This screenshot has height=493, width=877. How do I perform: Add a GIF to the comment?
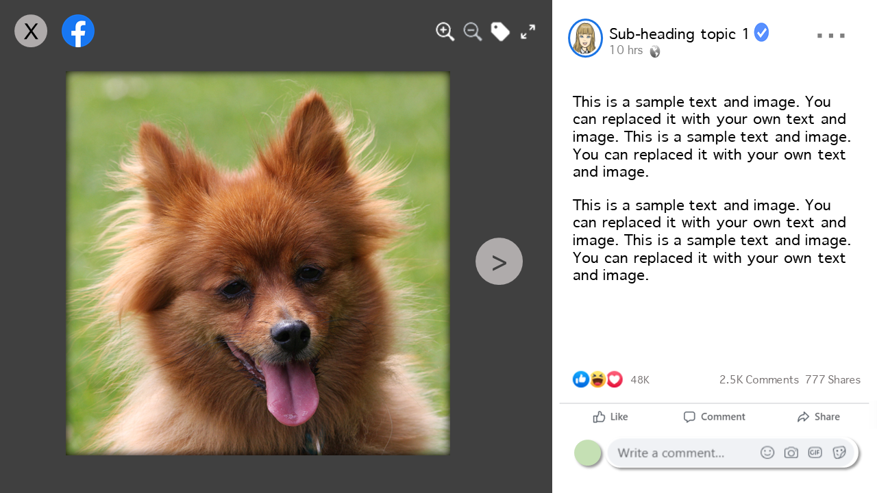point(815,453)
